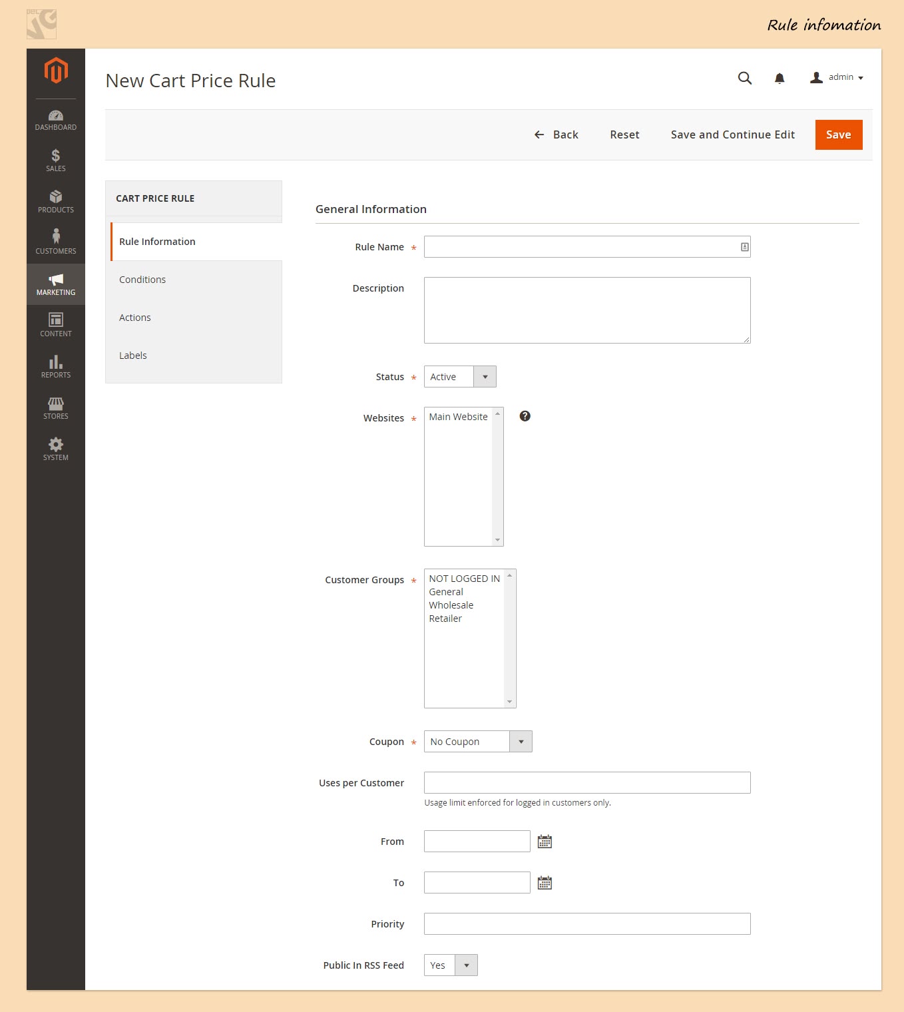Screen dimensions: 904x1012
Task: Expand the Coupon dropdown
Action: coord(478,742)
